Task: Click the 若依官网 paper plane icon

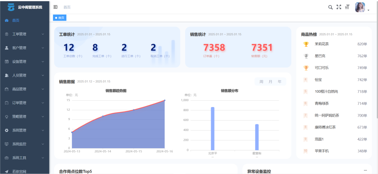Action: (x=7, y=171)
